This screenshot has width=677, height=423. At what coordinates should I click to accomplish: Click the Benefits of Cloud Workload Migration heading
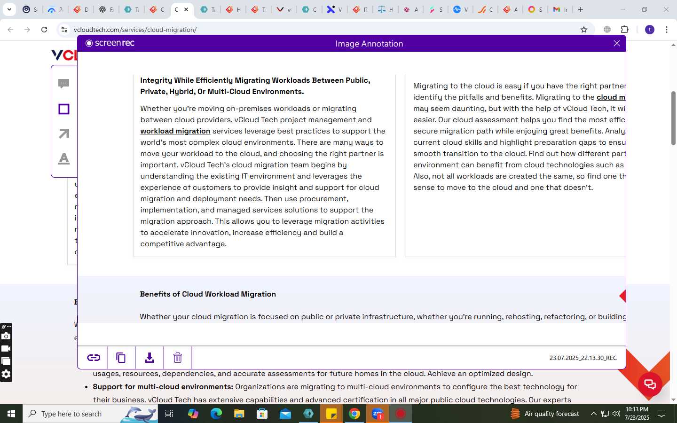208,294
